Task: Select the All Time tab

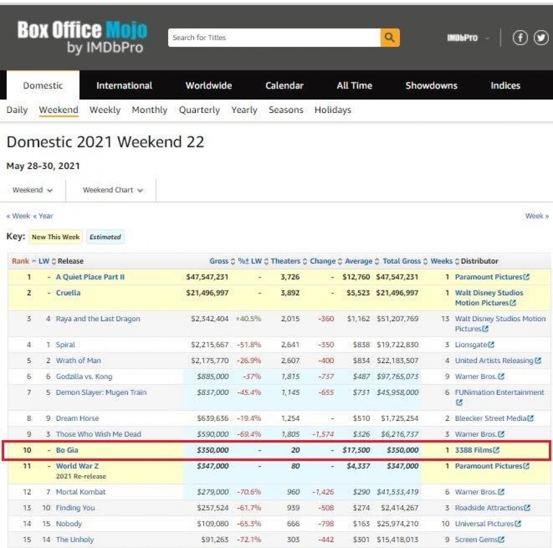Action: (x=354, y=85)
